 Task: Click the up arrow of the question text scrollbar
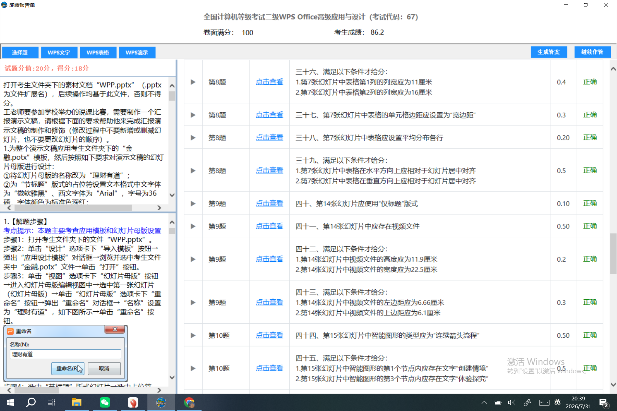click(172, 86)
